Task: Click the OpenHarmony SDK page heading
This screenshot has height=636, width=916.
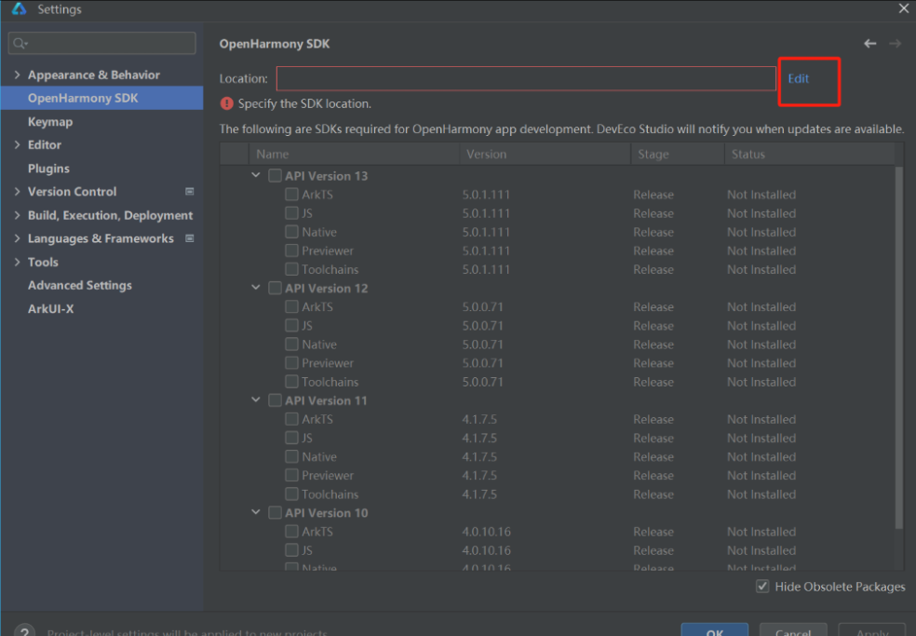Action: click(274, 44)
